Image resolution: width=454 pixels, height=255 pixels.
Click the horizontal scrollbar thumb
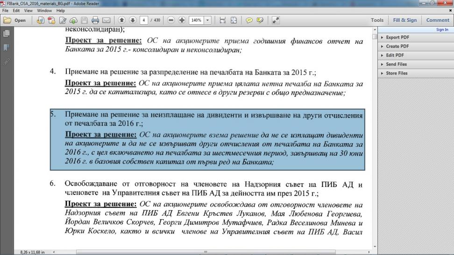coord(206,252)
